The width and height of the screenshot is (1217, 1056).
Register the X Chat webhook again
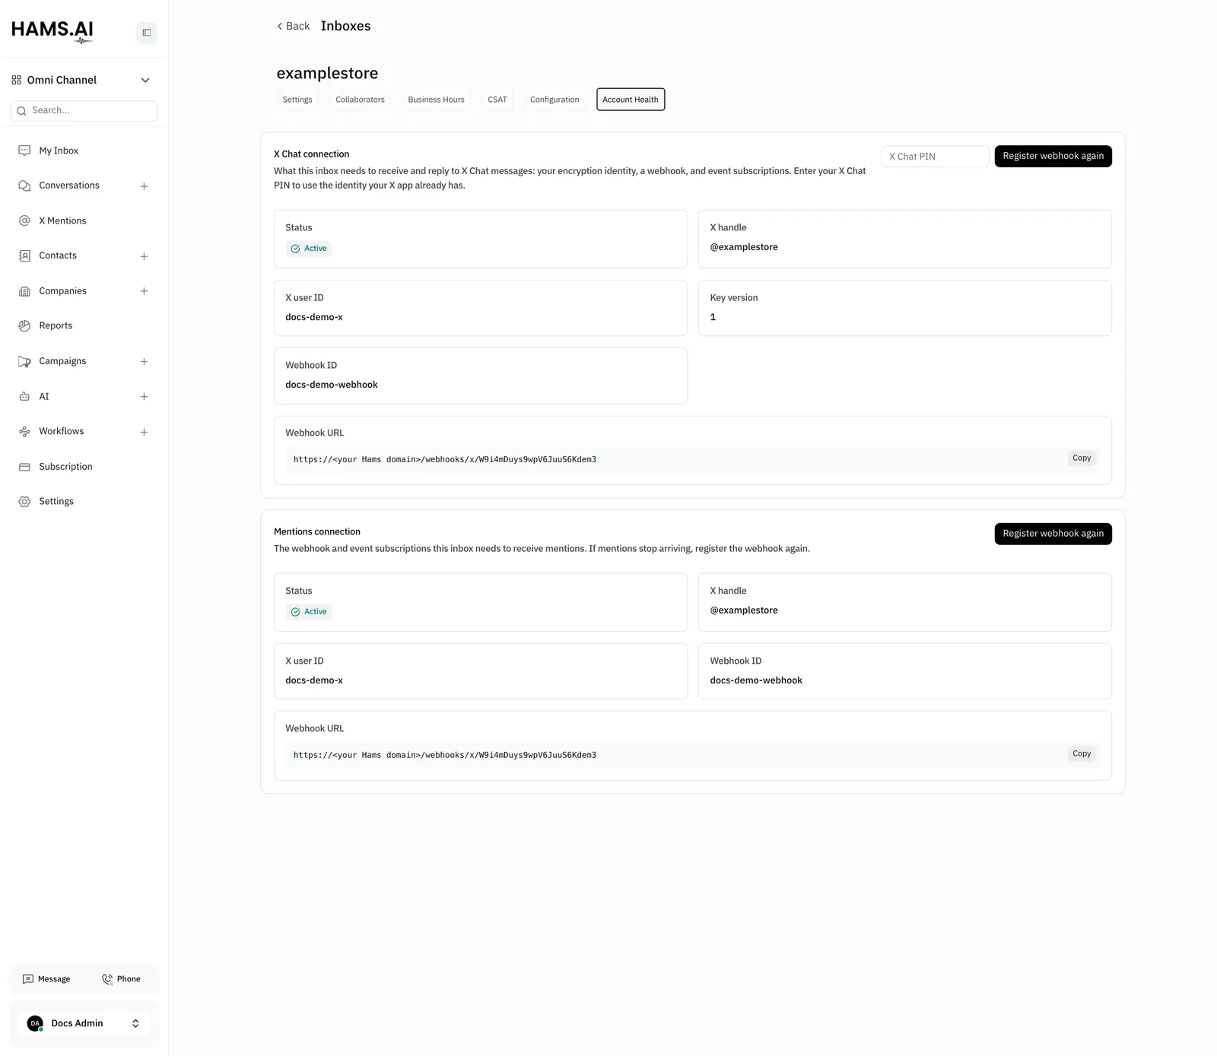(1053, 156)
